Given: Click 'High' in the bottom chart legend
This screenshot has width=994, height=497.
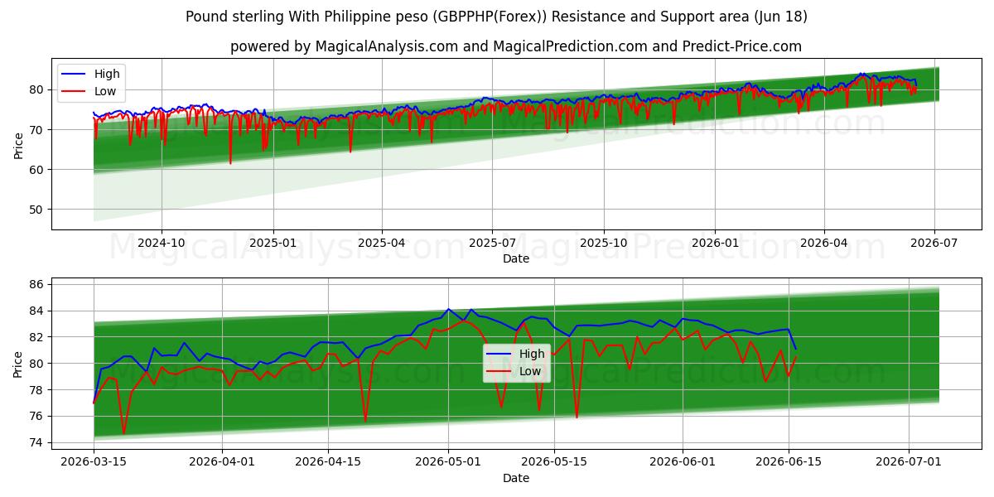Looking at the screenshot, I should pos(532,354).
